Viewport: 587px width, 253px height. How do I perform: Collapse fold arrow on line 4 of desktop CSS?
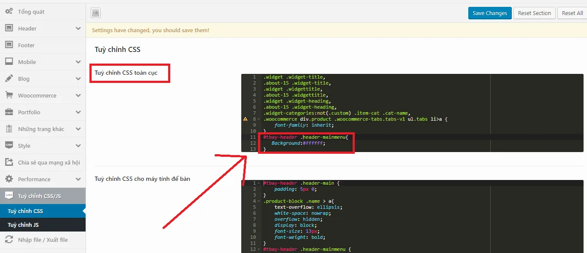point(258,201)
